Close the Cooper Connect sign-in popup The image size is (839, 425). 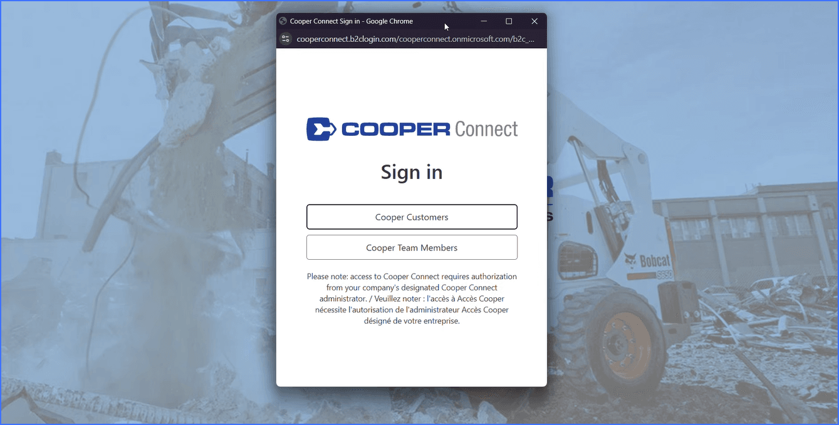pos(534,21)
